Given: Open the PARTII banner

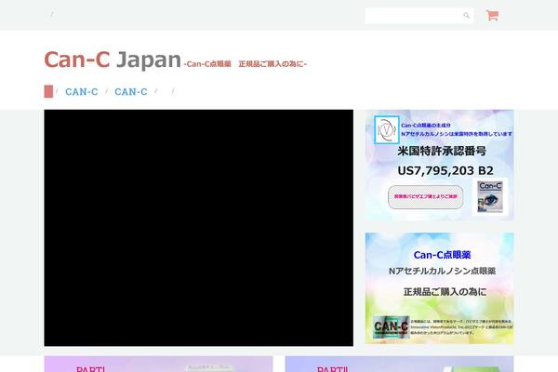Looking at the screenshot, I should [x=399, y=364].
